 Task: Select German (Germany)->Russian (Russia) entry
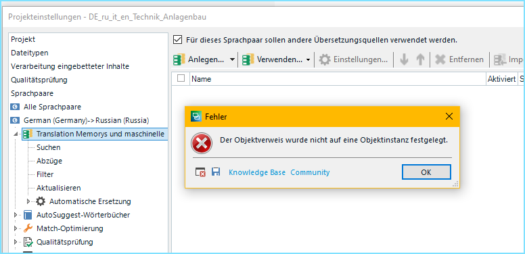click(x=87, y=120)
